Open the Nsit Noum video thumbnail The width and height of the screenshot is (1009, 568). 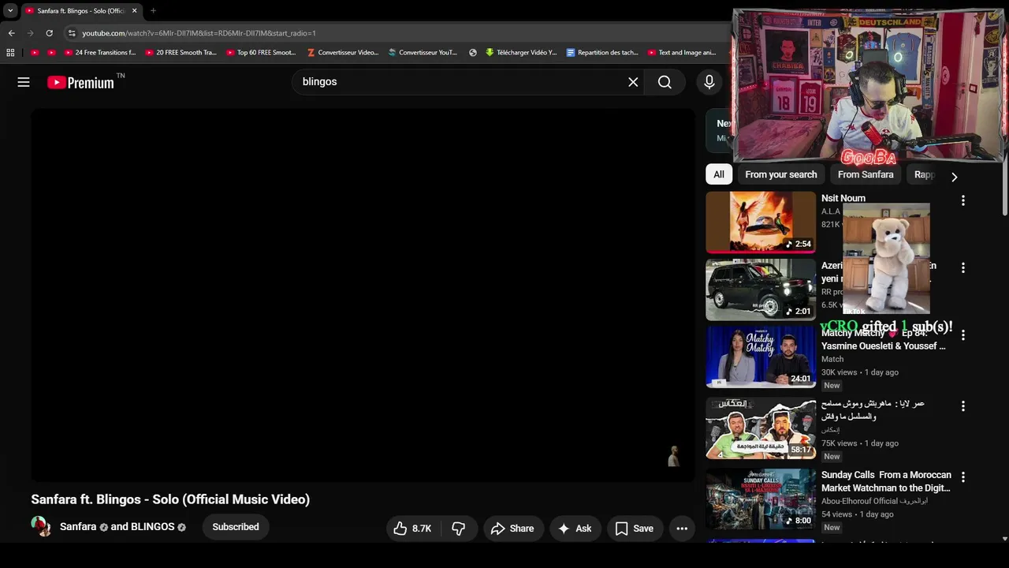(x=761, y=222)
